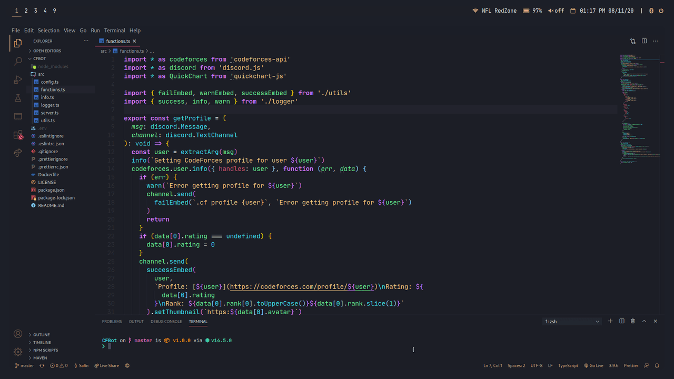The image size is (674, 379).
Task: Expand the OPEN EDITORS section
Action: [47, 51]
